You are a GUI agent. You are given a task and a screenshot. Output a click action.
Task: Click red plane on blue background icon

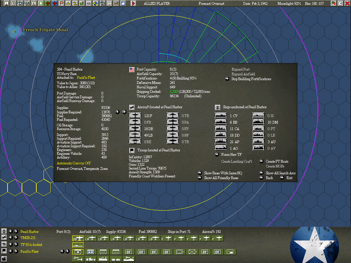coord(55,3)
